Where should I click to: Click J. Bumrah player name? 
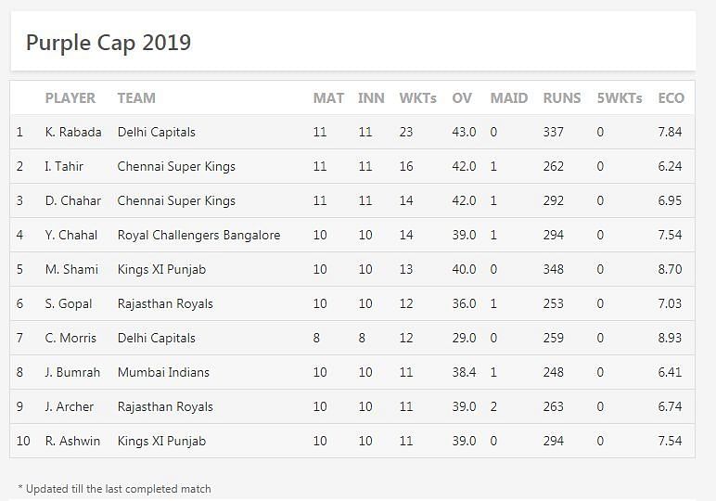[x=72, y=372]
